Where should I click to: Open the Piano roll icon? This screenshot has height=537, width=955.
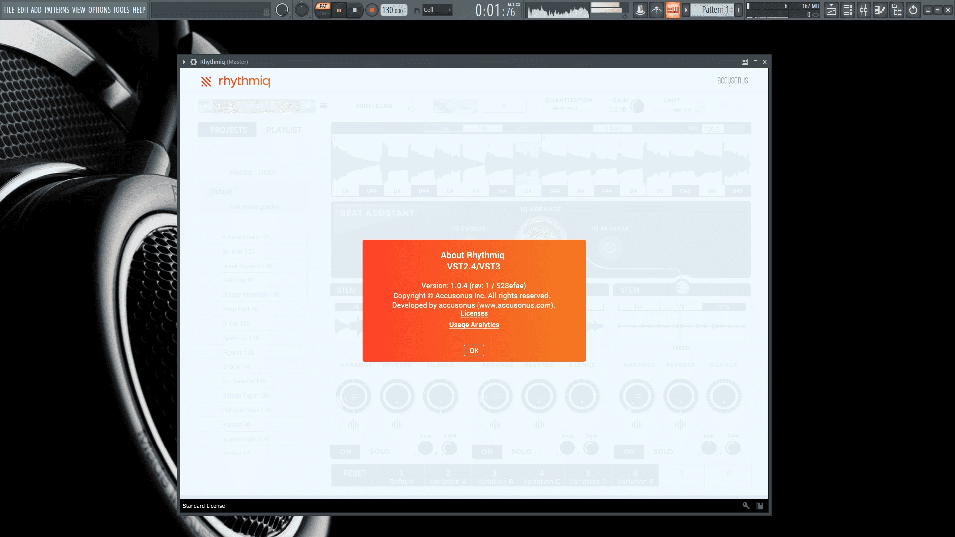(x=880, y=10)
